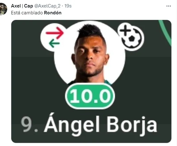This screenshot has width=177, height=146.
Task: Click the 19s tweet timestamp
Action: click(68, 6)
